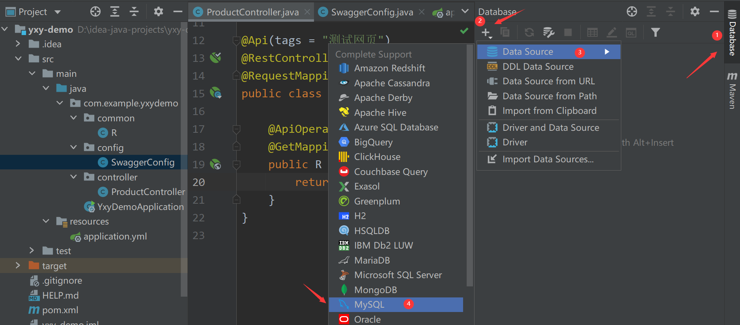The height and width of the screenshot is (325, 740).
Task: Open the Project view dropdown
Action: [x=58, y=12]
